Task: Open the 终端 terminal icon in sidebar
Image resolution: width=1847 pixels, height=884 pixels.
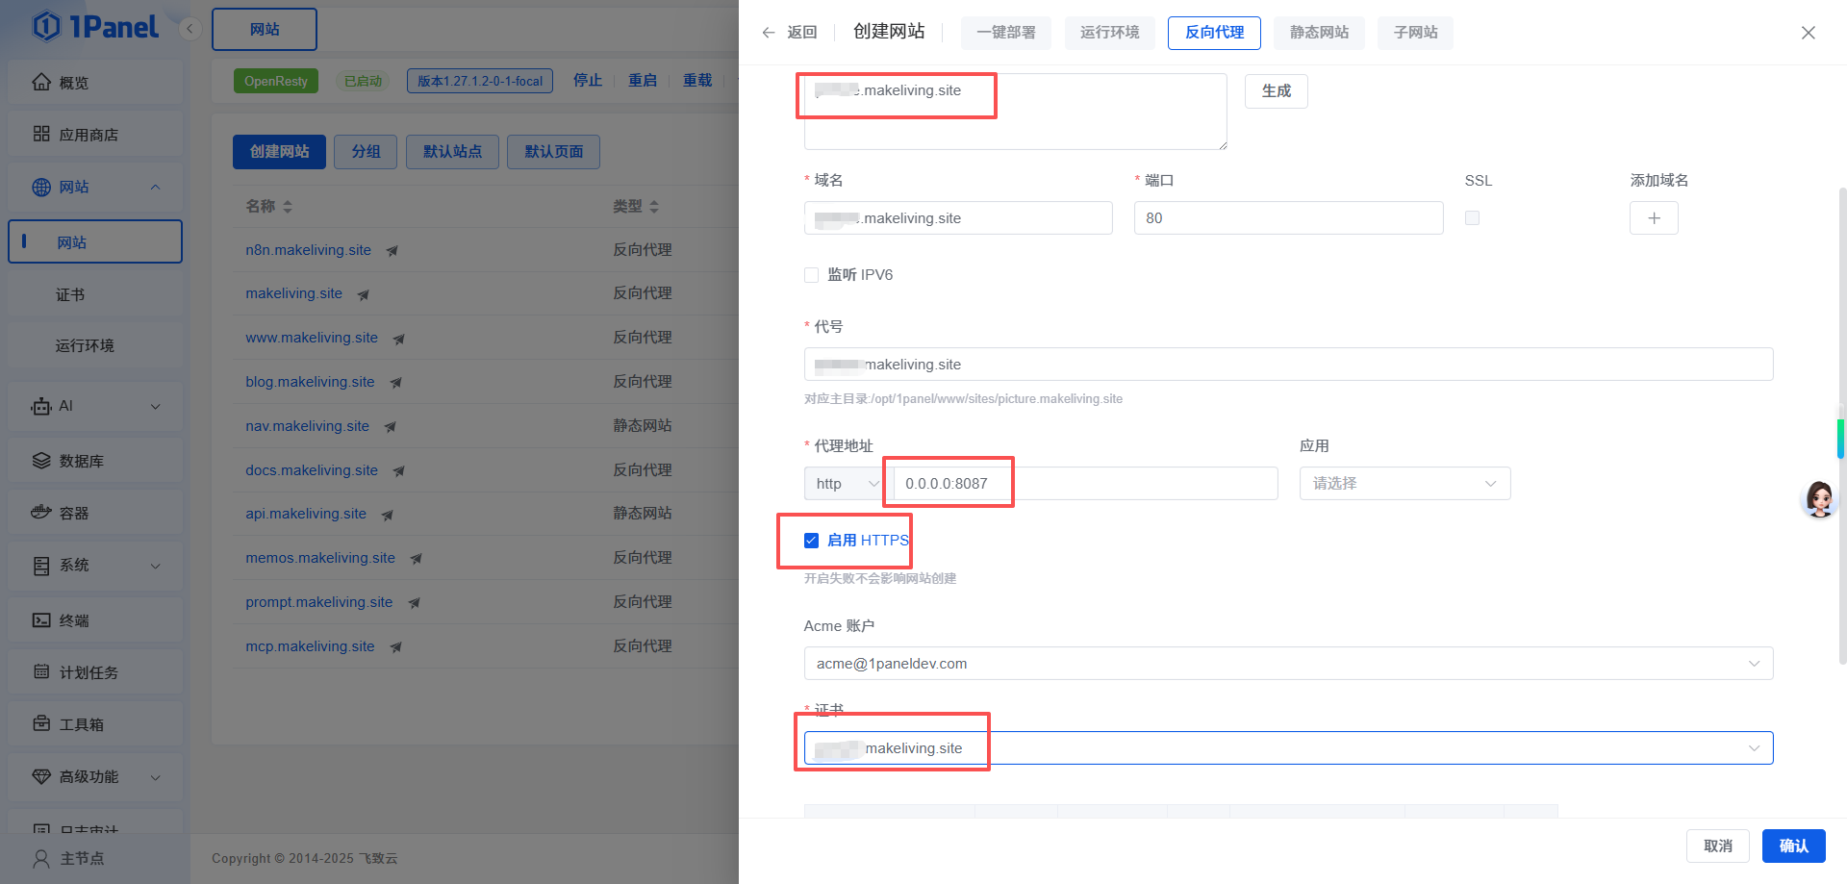Action: (41, 620)
